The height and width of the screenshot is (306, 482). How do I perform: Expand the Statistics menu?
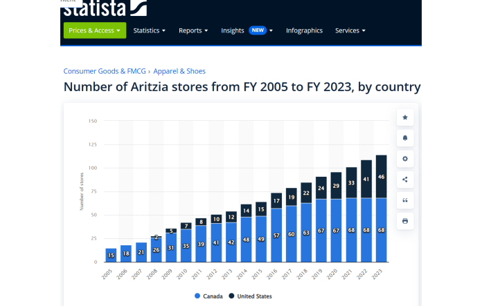pos(150,30)
